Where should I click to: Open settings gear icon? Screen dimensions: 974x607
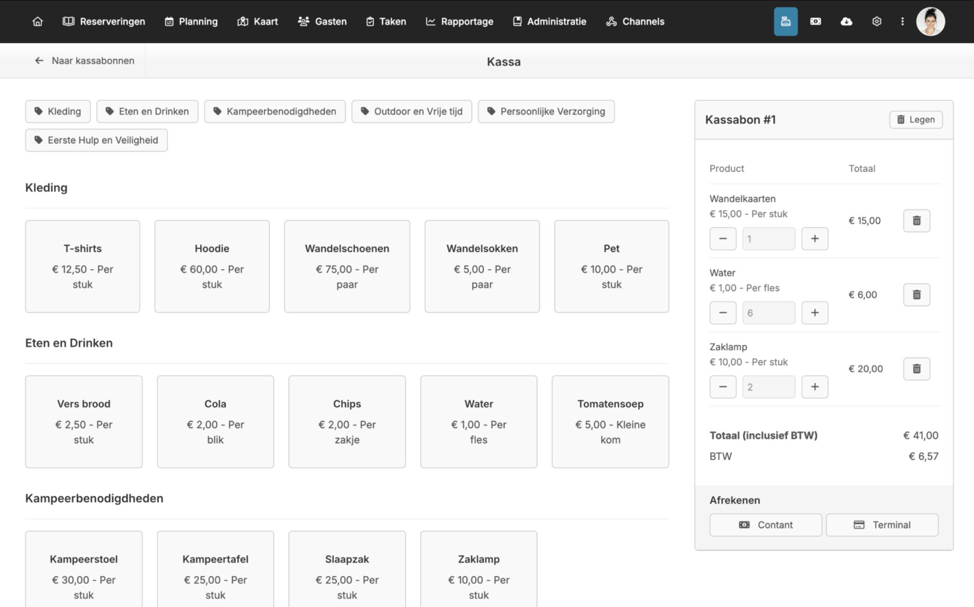point(876,21)
